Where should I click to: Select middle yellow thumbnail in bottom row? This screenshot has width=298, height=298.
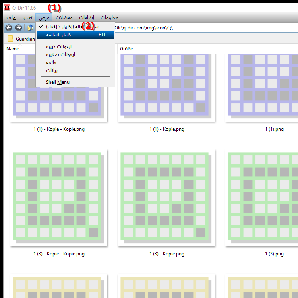click(166, 286)
